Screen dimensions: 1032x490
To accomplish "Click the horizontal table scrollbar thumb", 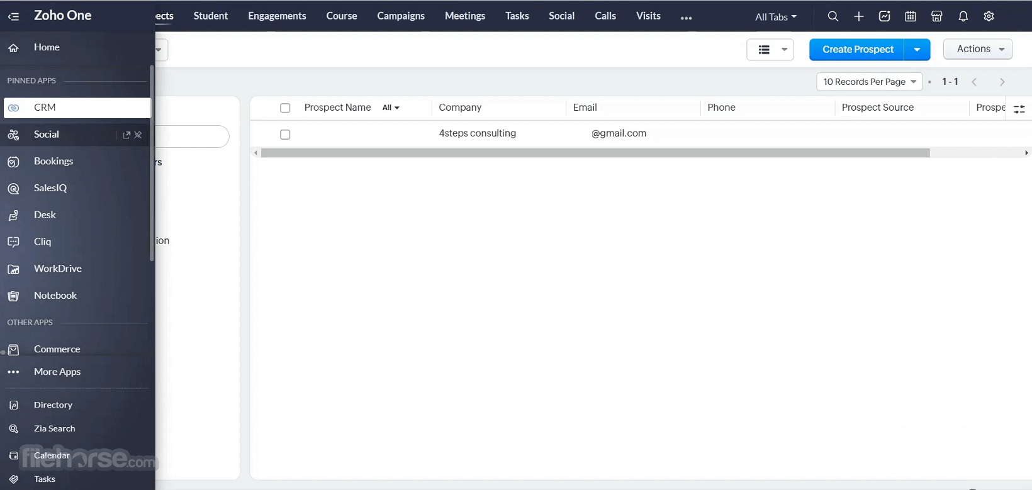I will click(x=595, y=153).
